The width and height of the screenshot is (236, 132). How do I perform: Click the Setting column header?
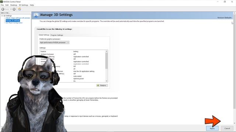(x=76, y=51)
